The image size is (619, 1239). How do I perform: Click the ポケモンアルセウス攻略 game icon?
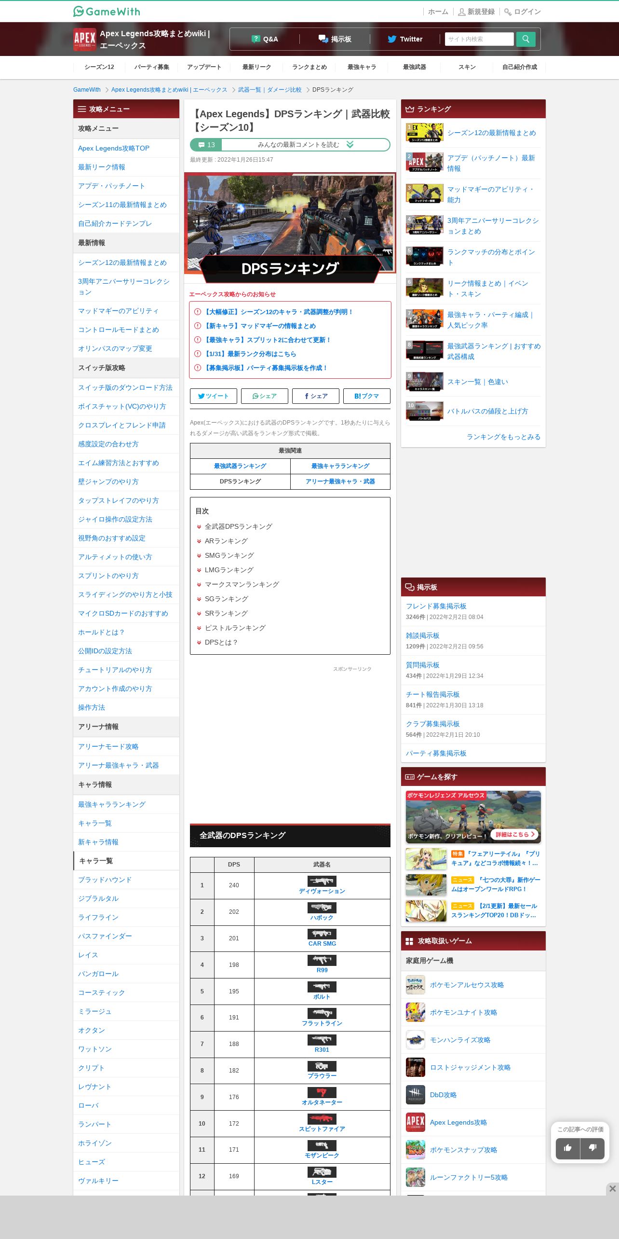pos(416,985)
